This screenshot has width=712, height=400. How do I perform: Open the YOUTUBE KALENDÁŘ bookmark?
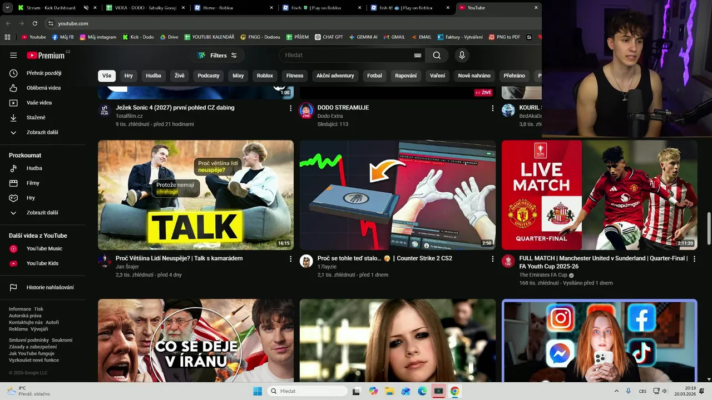click(209, 37)
